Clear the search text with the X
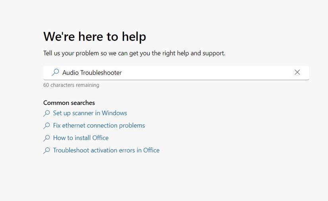This screenshot has width=328, height=201. click(x=297, y=72)
